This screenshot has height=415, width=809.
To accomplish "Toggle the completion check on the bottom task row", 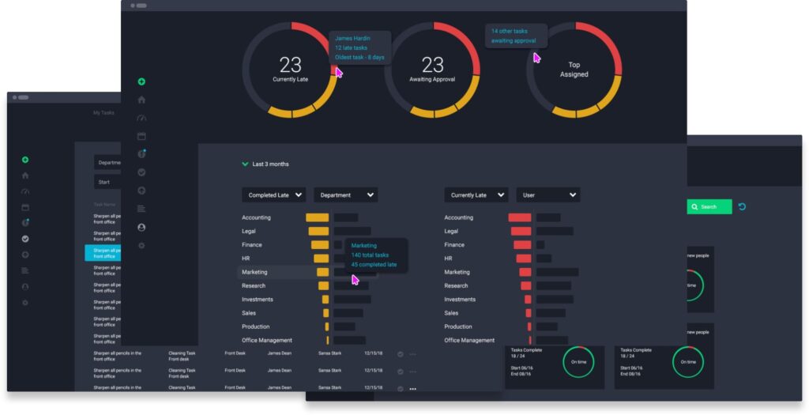I will click(401, 389).
